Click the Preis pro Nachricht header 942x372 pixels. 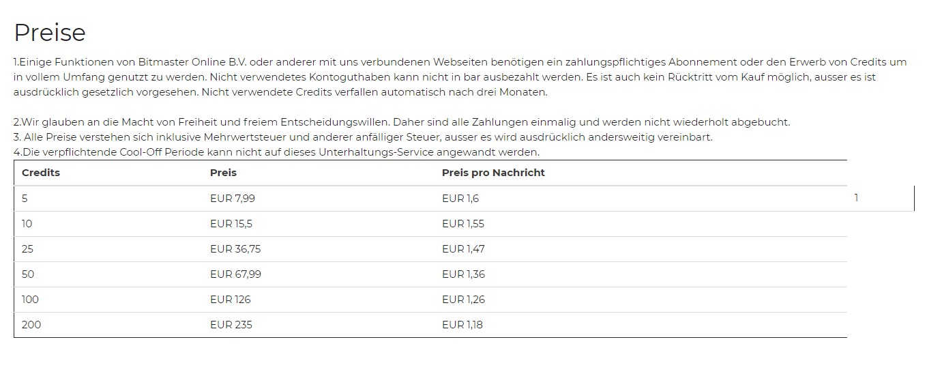pyautogui.click(x=493, y=173)
